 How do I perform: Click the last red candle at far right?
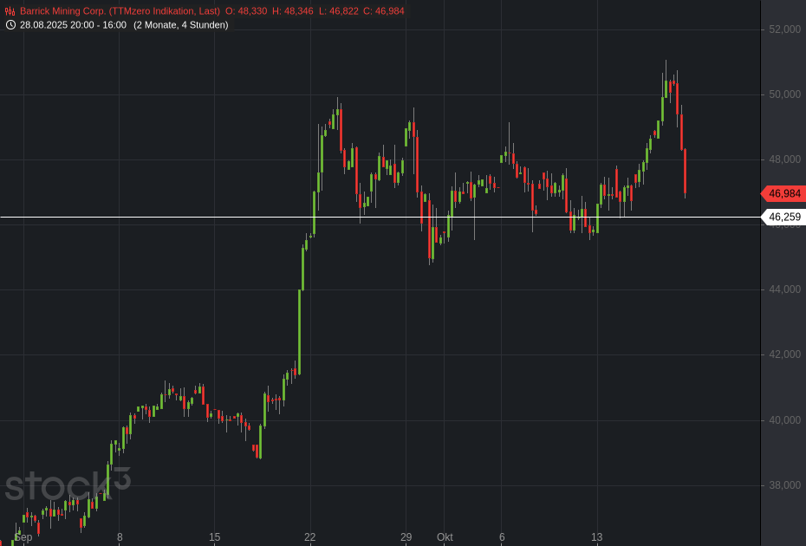(x=685, y=172)
